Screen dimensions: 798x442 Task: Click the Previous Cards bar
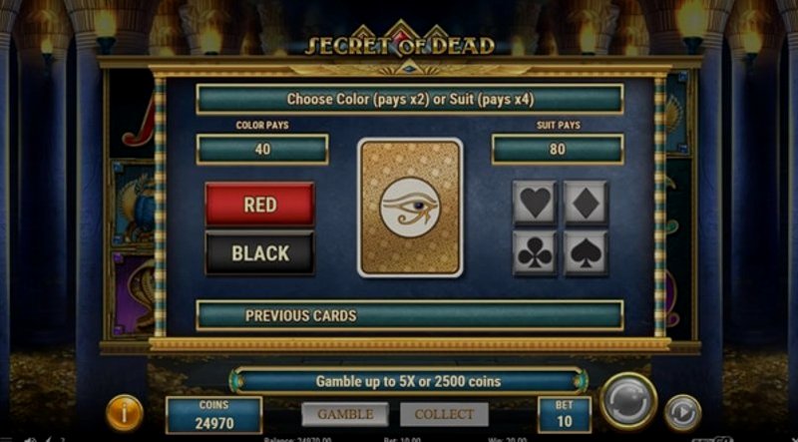410,315
